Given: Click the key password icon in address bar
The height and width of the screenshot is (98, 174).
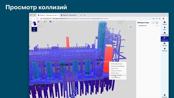Looking at the screenshot, I should (x=153, y=19).
